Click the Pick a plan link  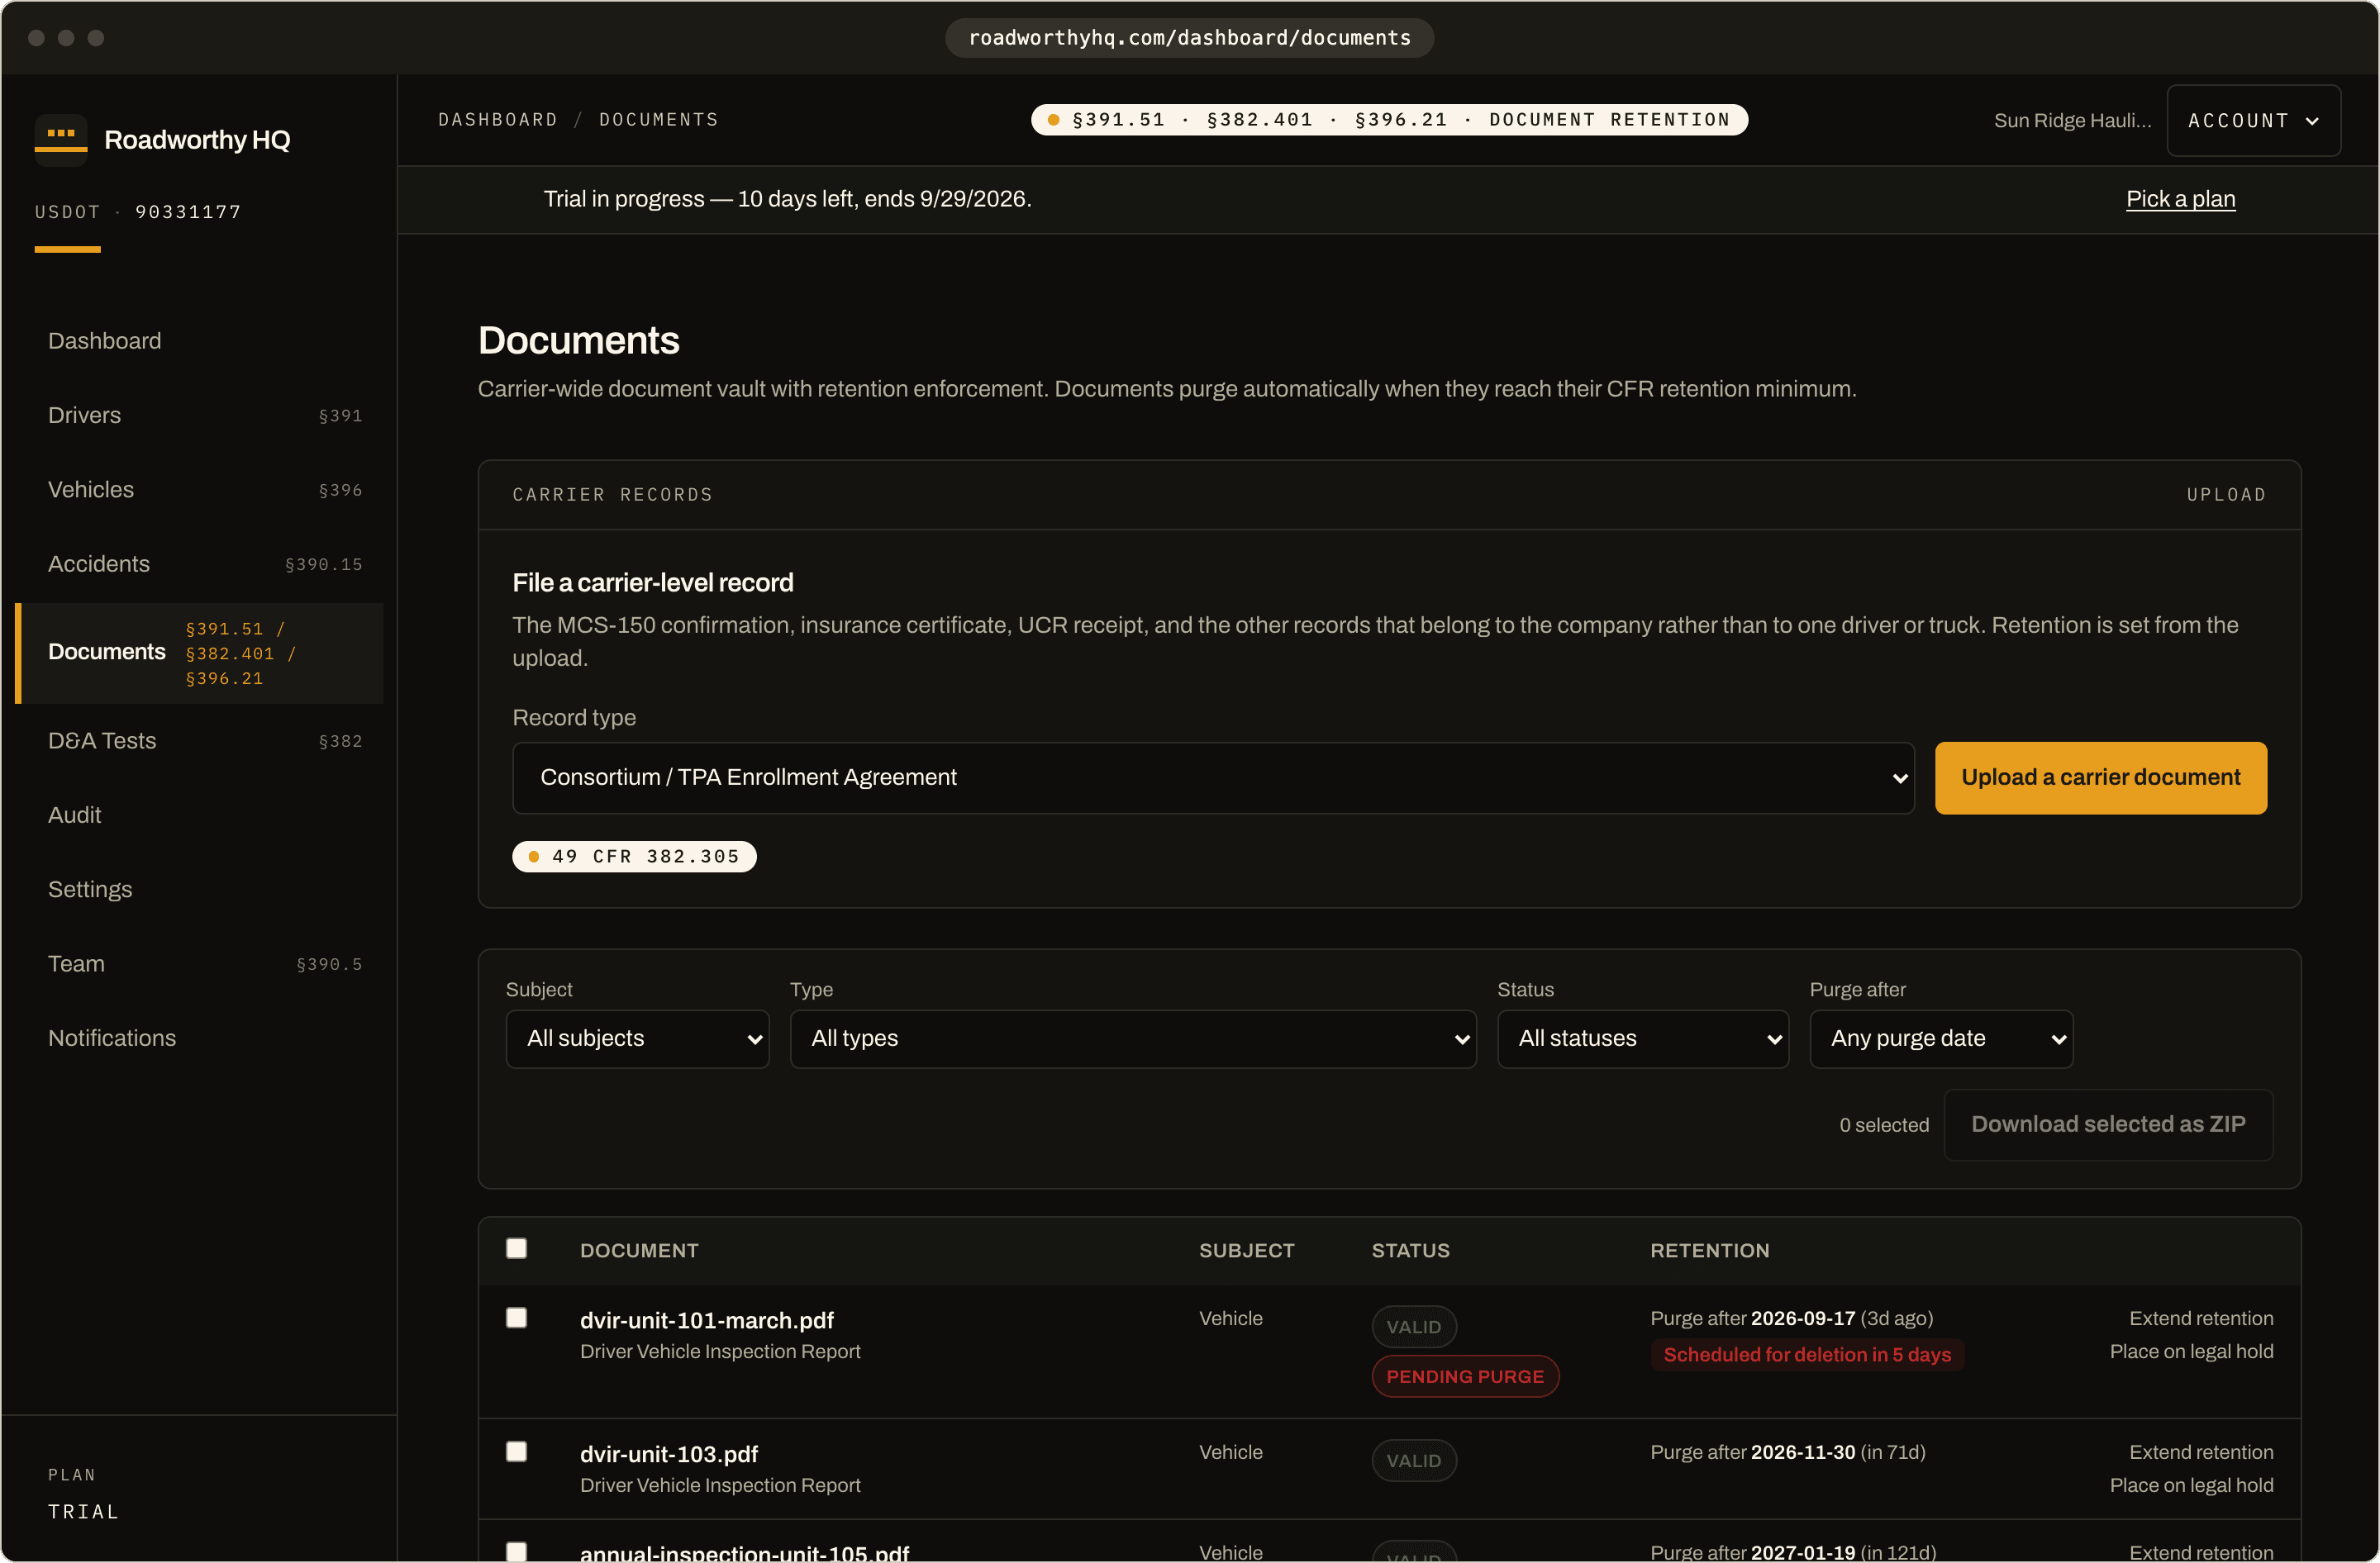(2180, 199)
